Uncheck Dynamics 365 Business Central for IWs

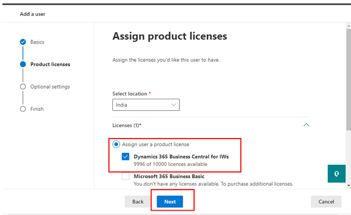126,156
